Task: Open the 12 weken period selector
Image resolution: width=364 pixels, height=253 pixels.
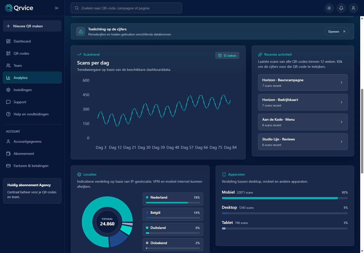Action: point(227,55)
